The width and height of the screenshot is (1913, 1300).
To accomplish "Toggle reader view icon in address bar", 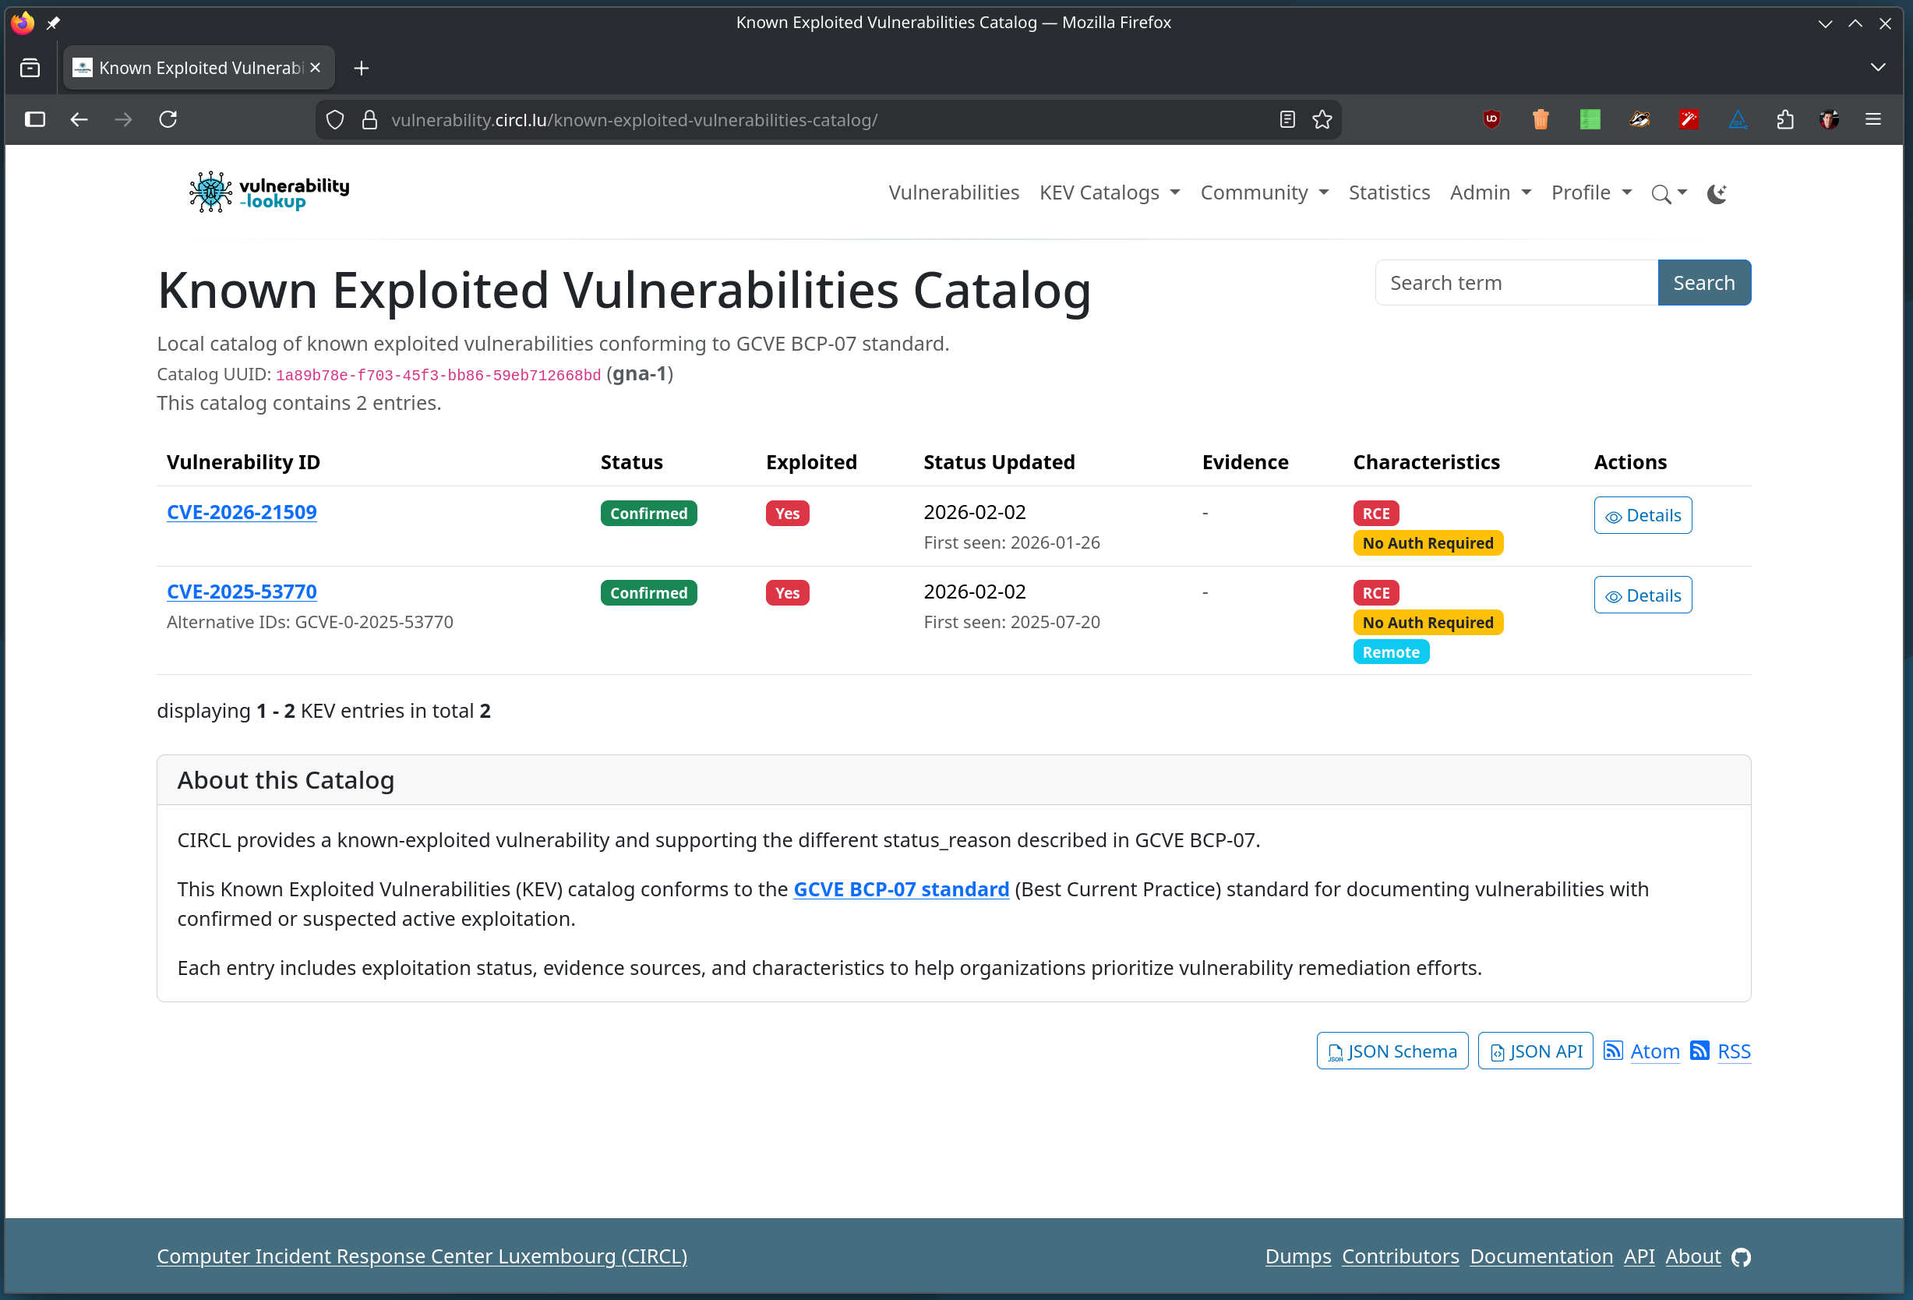I will pyautogui.click(x=1287, y=119).
